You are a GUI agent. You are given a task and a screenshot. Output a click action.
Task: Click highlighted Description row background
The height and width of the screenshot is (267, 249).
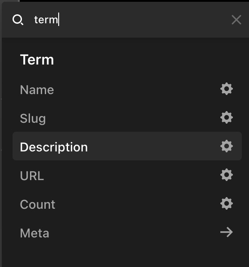[153, 146]
